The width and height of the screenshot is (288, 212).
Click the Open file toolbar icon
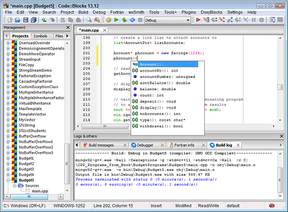(x=18, y=20)
